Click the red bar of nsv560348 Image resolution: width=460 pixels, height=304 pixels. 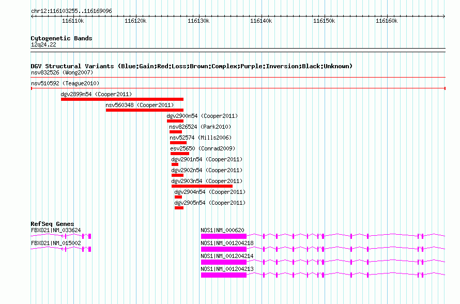(145, 110)
